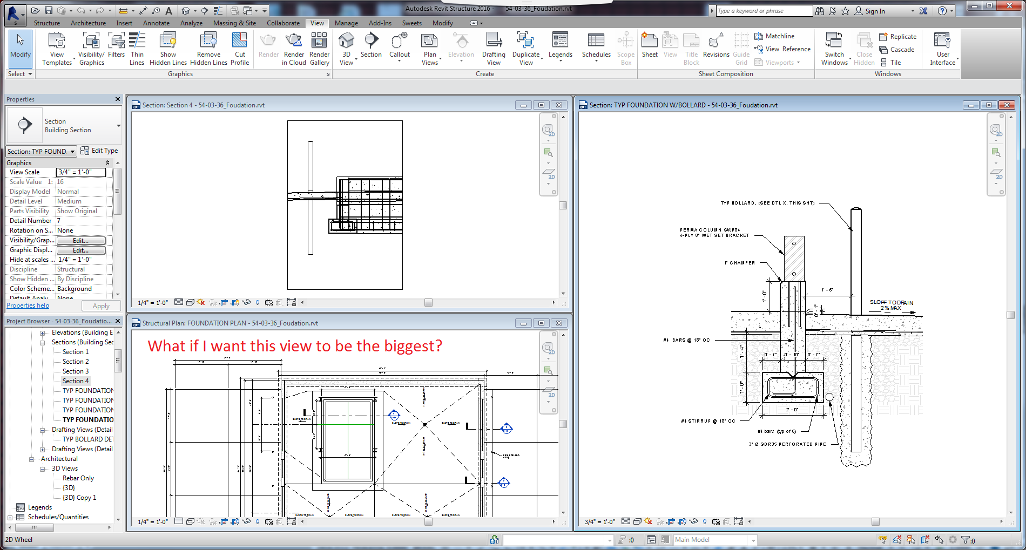Select Section 2 in the Project Browser
This screenshot has height=550, width=1026.
click(x=76, y=362)
